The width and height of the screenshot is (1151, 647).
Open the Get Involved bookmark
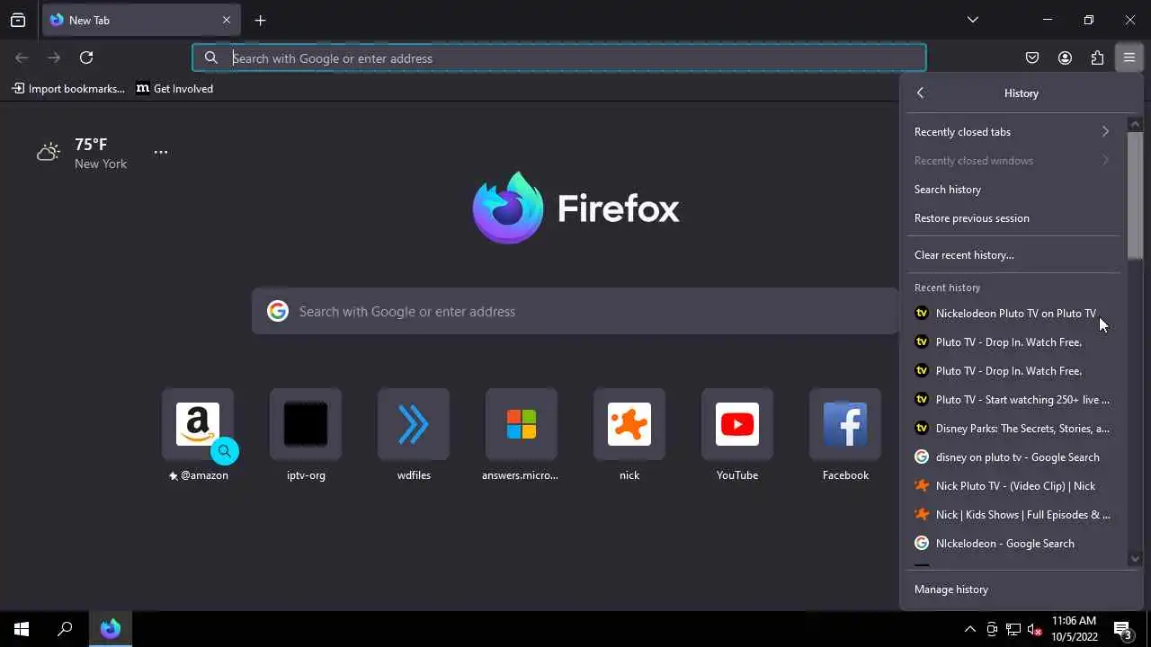pyautogui.click(x=175, y=88)
